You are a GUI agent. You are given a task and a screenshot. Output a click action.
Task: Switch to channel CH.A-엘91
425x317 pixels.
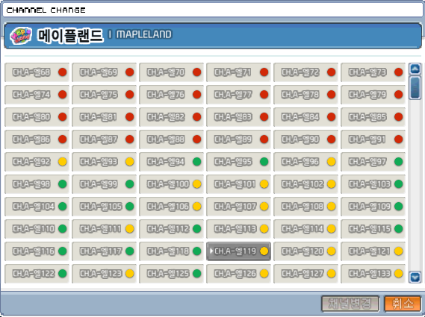click(x=373, y=139)
